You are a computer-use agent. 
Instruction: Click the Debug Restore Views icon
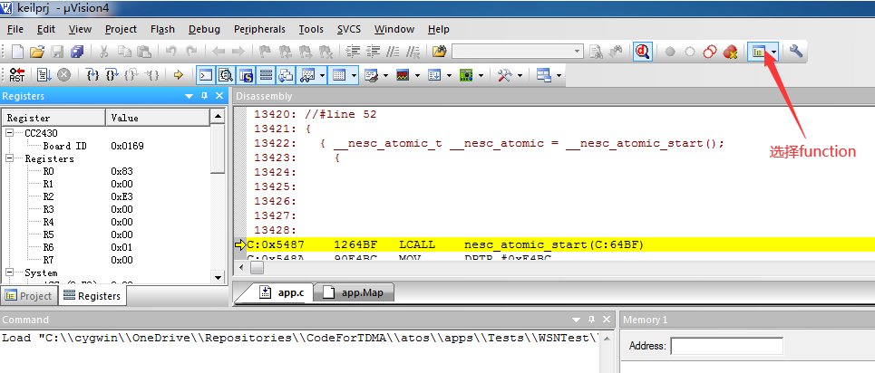(543, 75)
